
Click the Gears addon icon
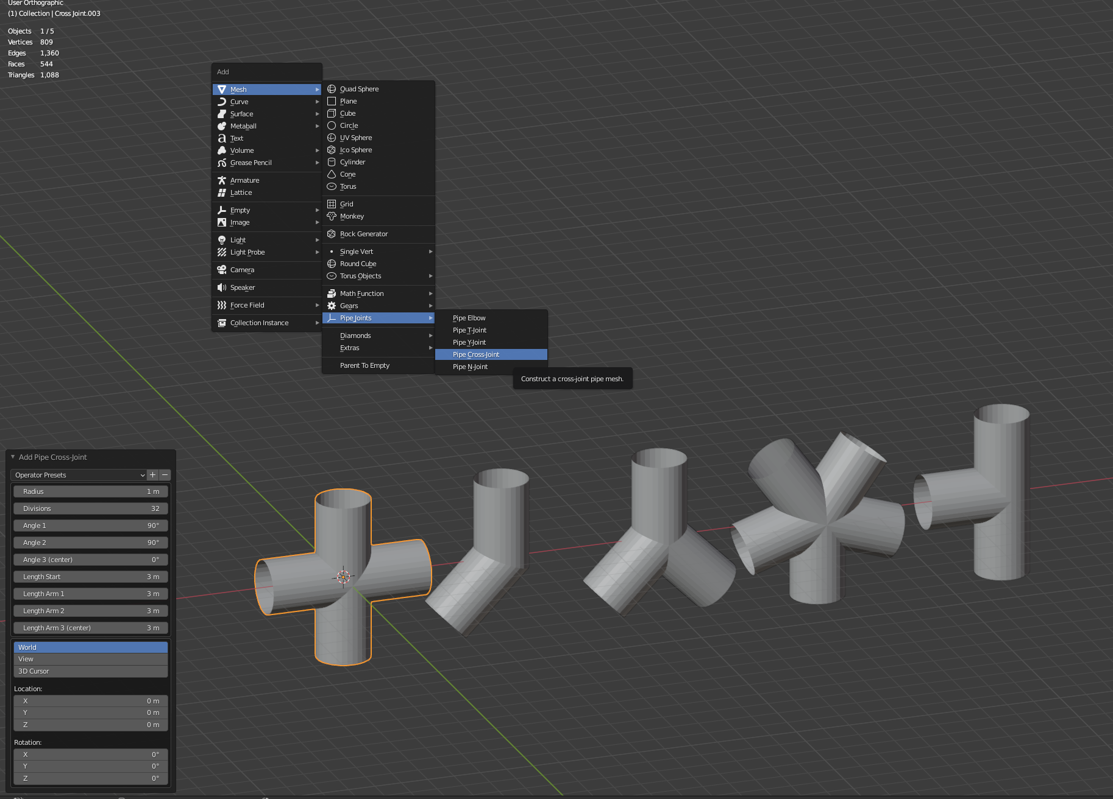click(x=332, y=306)
